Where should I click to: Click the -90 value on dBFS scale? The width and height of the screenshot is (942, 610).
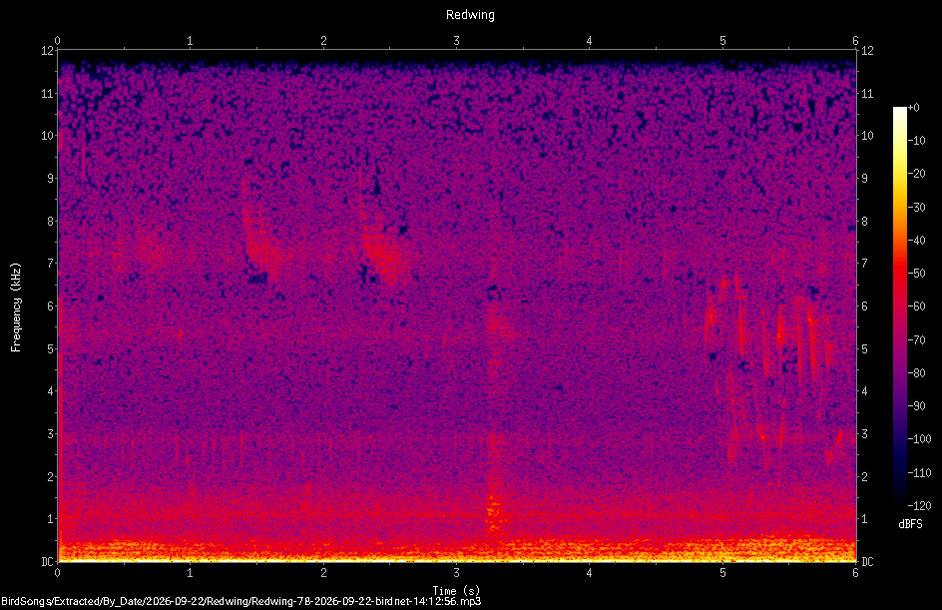click(x=917, y=406)
